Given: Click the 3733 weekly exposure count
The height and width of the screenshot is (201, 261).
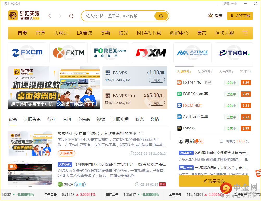Looking at the screenshot, I should coord(240,141).
